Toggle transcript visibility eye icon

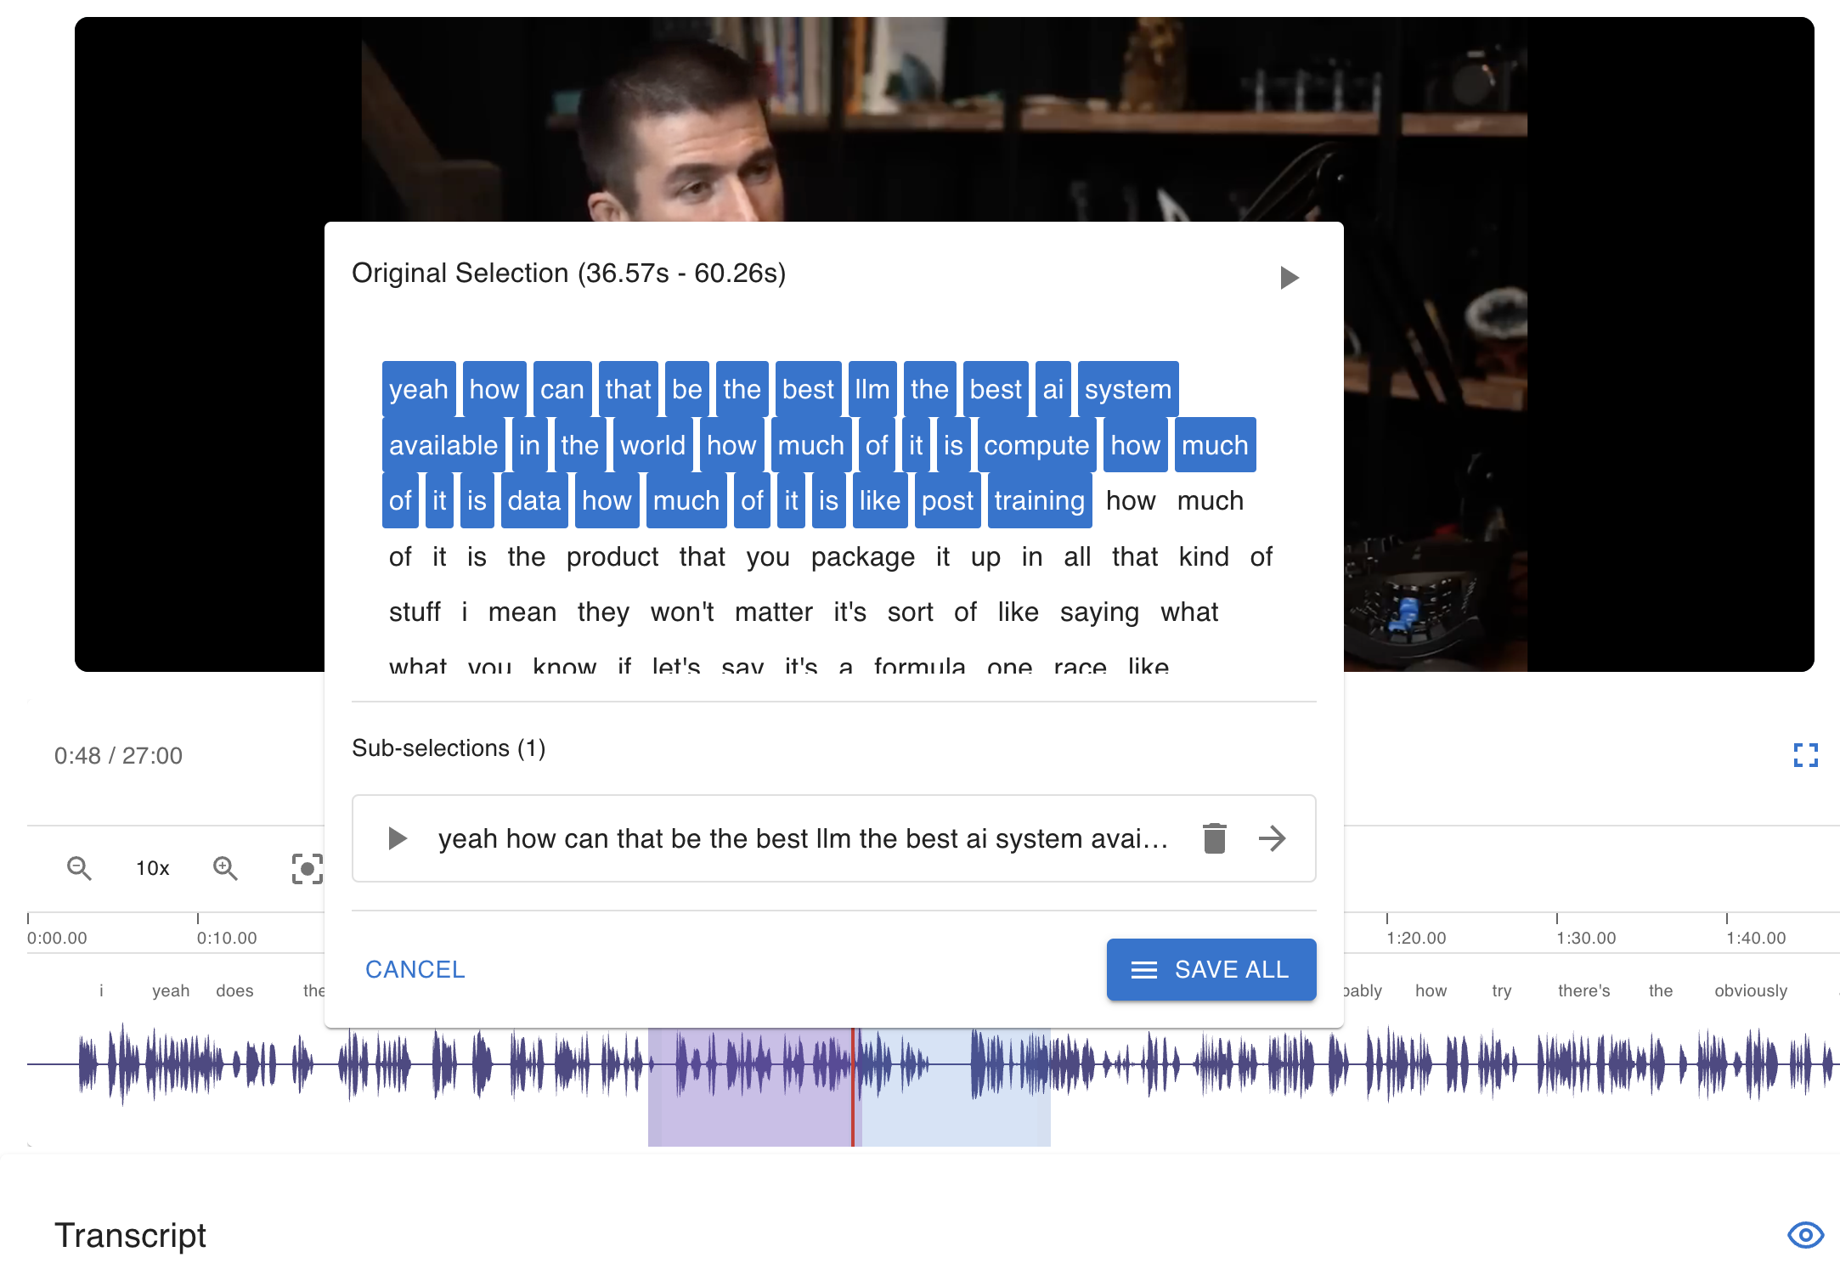click(x=1805, y=1234)
